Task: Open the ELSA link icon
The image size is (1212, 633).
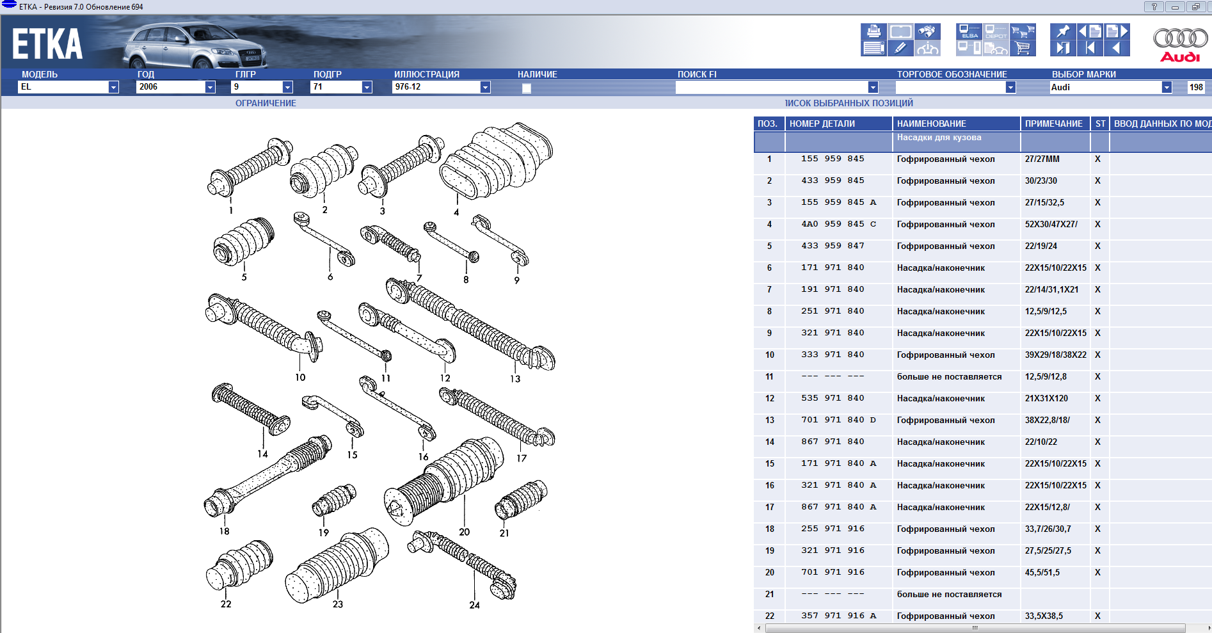Action: [969, 31]
